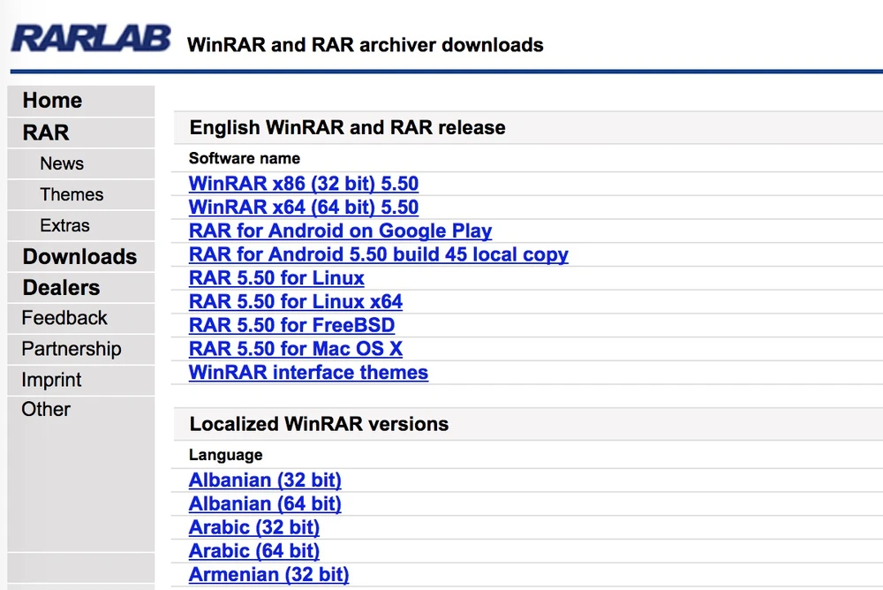Click the RARLAB logo
Viewport: 883px width, 590px height.
coord(90,37)
